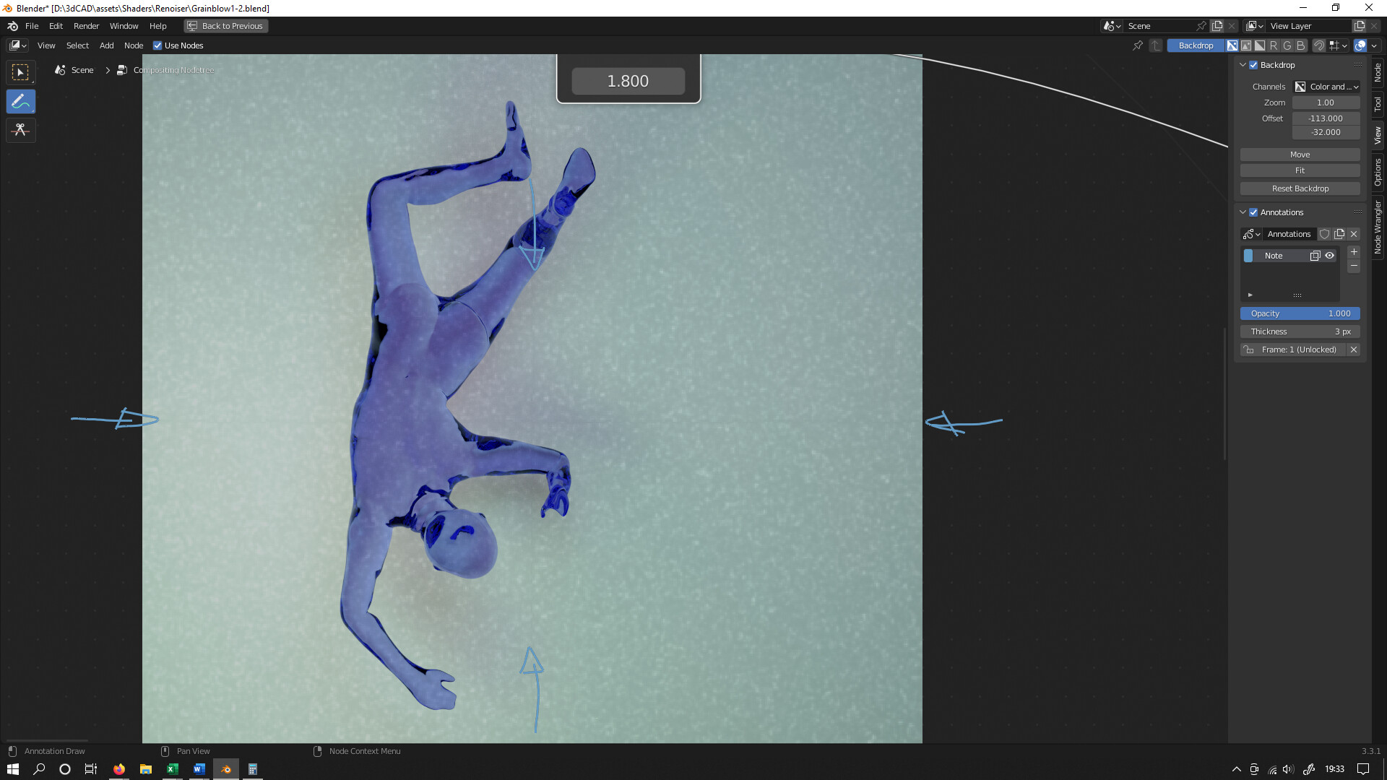Screen dimensions: 1387x780
Task: Open the editor type dropdown
Action: tap(18, 45)
